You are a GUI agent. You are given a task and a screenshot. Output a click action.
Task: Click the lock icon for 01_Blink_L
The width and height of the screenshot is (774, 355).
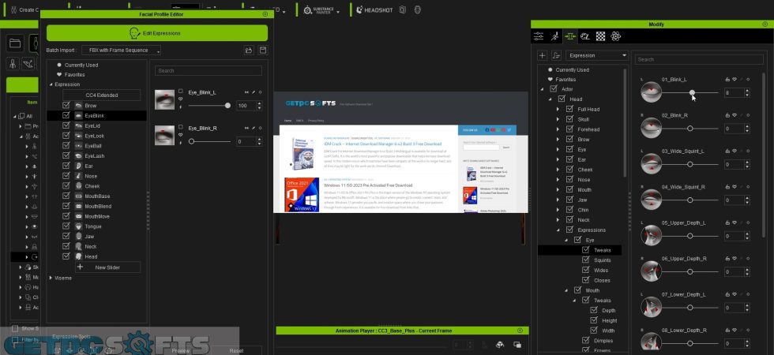pyautogui.click(x=727, y=80)
